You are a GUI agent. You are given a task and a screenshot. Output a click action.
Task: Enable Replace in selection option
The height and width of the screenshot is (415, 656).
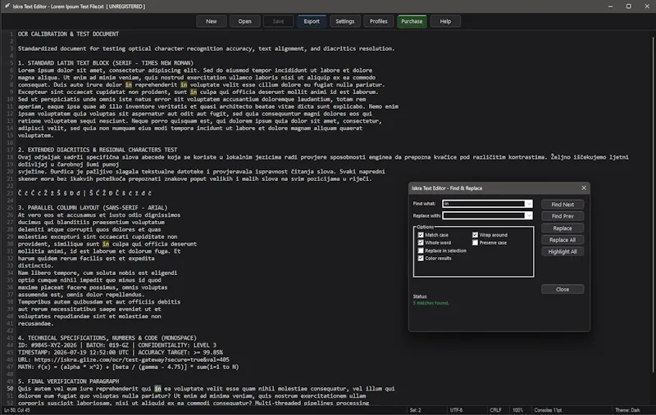[x=421, y=250]
